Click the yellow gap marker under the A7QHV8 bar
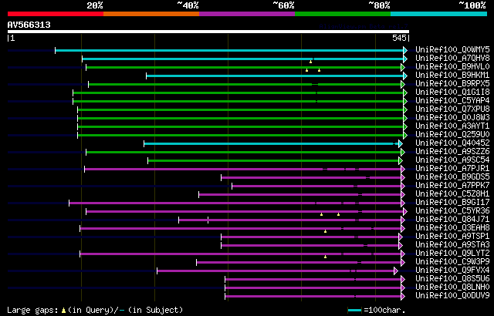 (310, 62)
